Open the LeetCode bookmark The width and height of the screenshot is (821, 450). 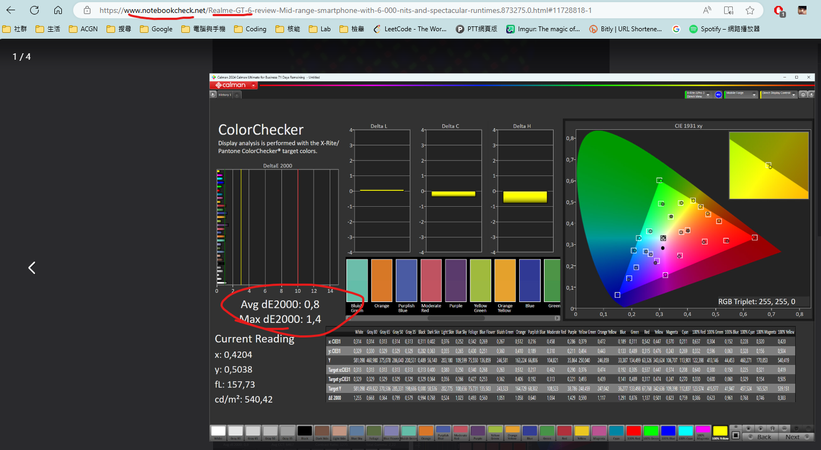click(410, 29)
